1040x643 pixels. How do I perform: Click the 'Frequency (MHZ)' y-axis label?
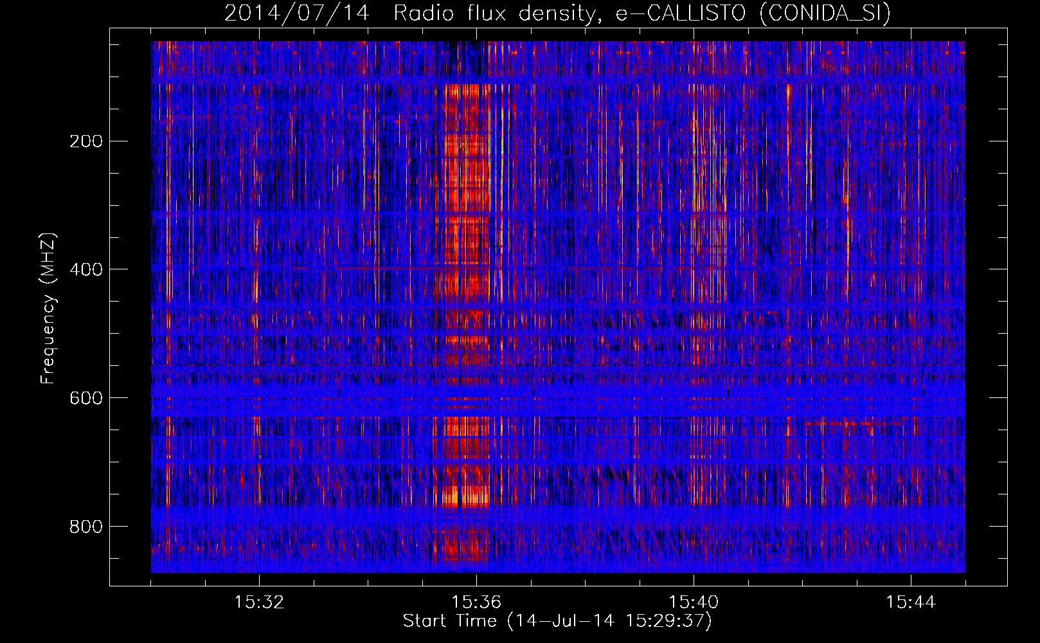[48, 308]
